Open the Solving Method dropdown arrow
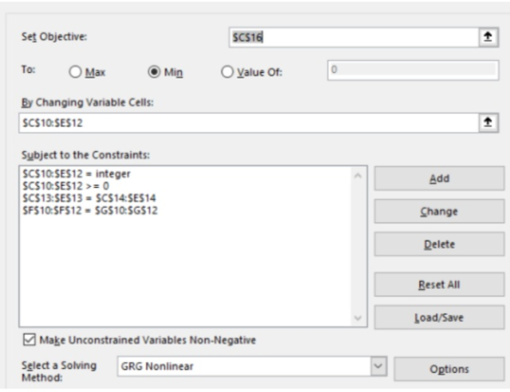 tap(378, 366)
